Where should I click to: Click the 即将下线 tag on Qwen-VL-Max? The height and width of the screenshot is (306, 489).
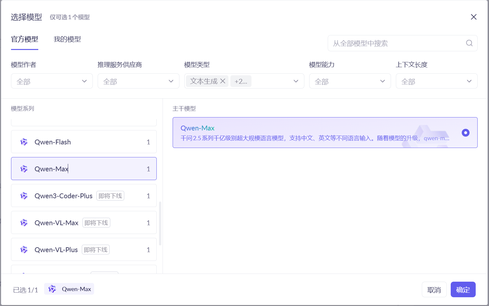point(96,223)
